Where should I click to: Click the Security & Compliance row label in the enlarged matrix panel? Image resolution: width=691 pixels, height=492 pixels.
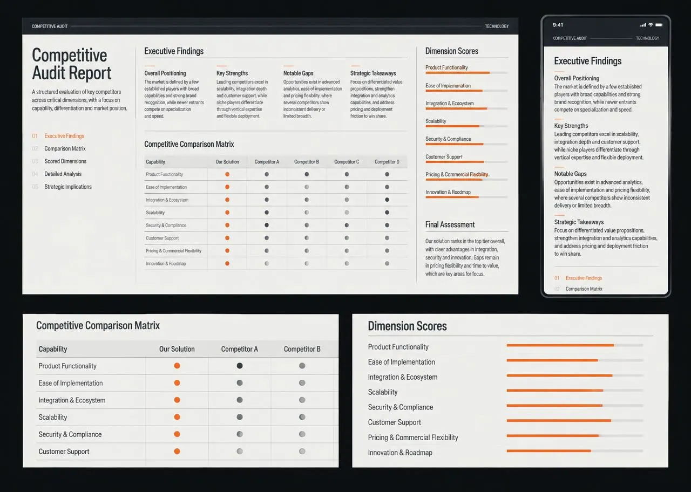click(x=70, y=434)
